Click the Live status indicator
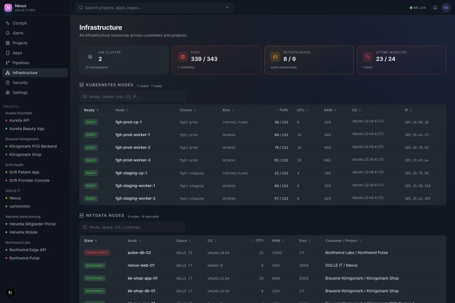 click(x=418, y=8)
